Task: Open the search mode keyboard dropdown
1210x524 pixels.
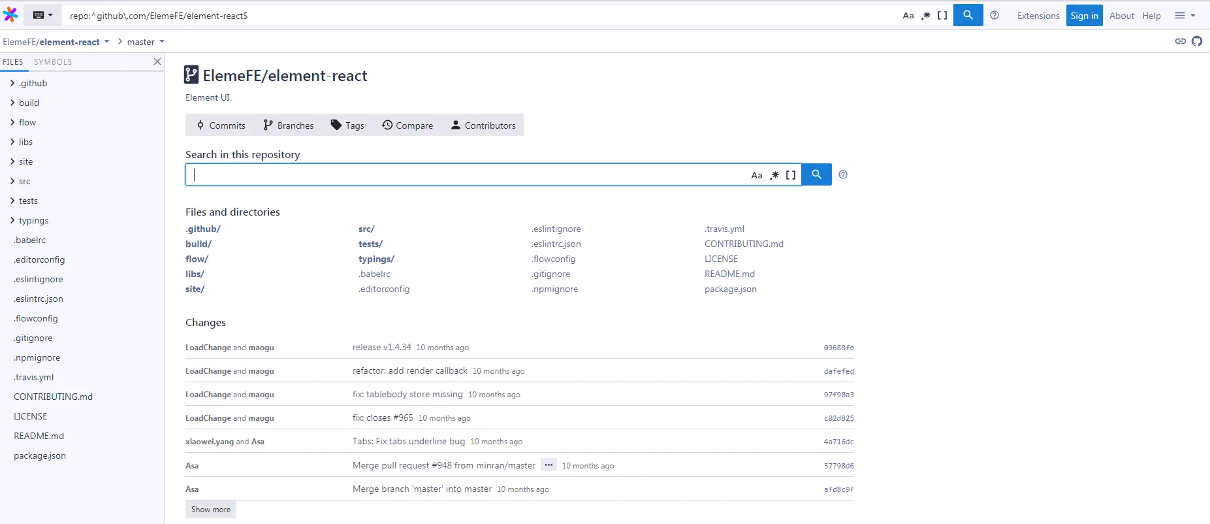Action: pos(42,15)
